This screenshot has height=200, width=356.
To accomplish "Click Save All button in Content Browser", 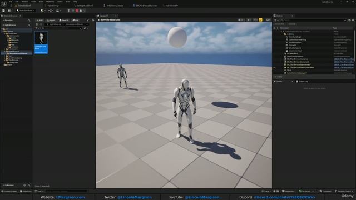I will coord(64,21).
